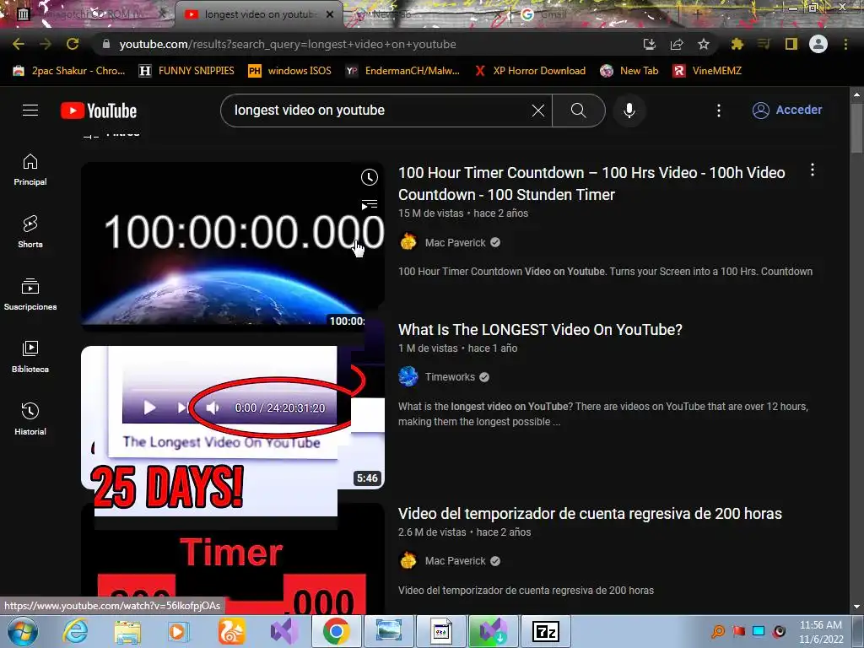Viewport: 864px width, 648px height.
Task: Go to Principal in the sidebar
Action: click(x=30, y=170)
